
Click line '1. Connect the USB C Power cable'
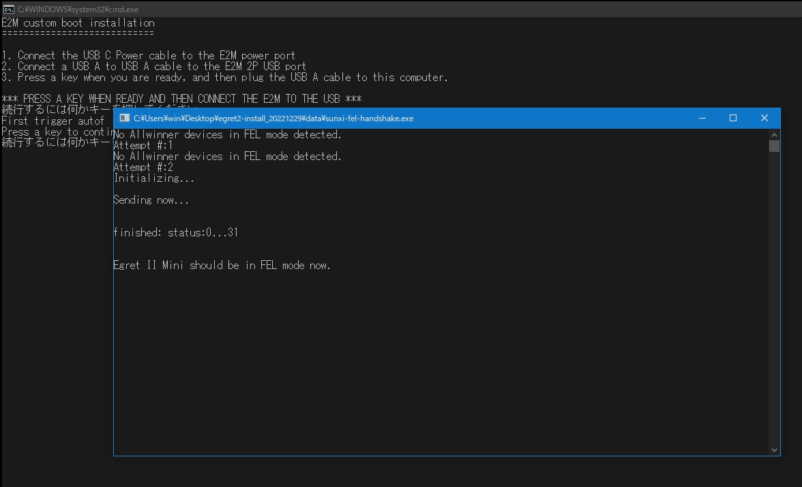click(149, 55)
